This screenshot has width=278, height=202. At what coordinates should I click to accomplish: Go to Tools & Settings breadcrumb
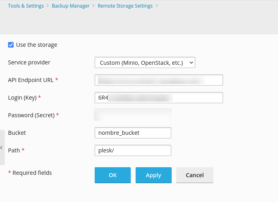pos(26,6)
